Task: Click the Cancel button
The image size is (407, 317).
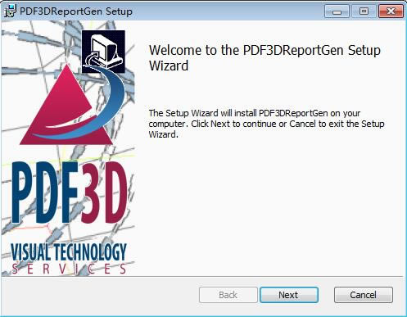Action: click(x=364, y=295)
